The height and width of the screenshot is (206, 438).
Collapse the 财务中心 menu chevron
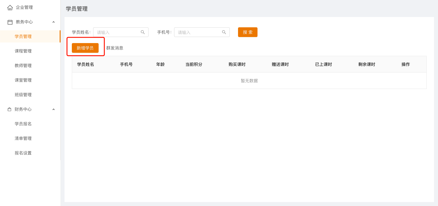(x=54, y=110)
